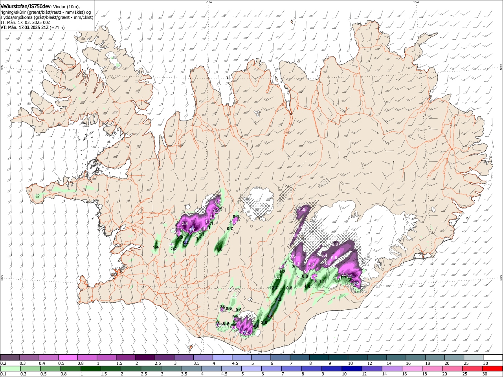Image resolution: width=503 pixels, height=377 pixels.
Task: Select the 'IT: Mán. 17. 03. 2025 00Z' line
Action: click(x=25, y=22)
